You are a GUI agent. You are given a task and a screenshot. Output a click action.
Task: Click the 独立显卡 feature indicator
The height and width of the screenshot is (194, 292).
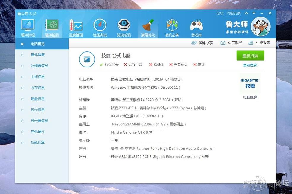109,65
